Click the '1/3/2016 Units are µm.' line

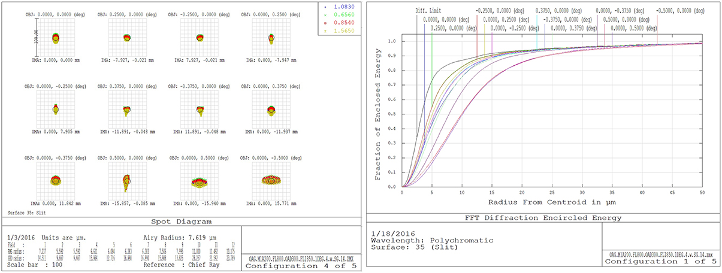click(x=46, y=237)
